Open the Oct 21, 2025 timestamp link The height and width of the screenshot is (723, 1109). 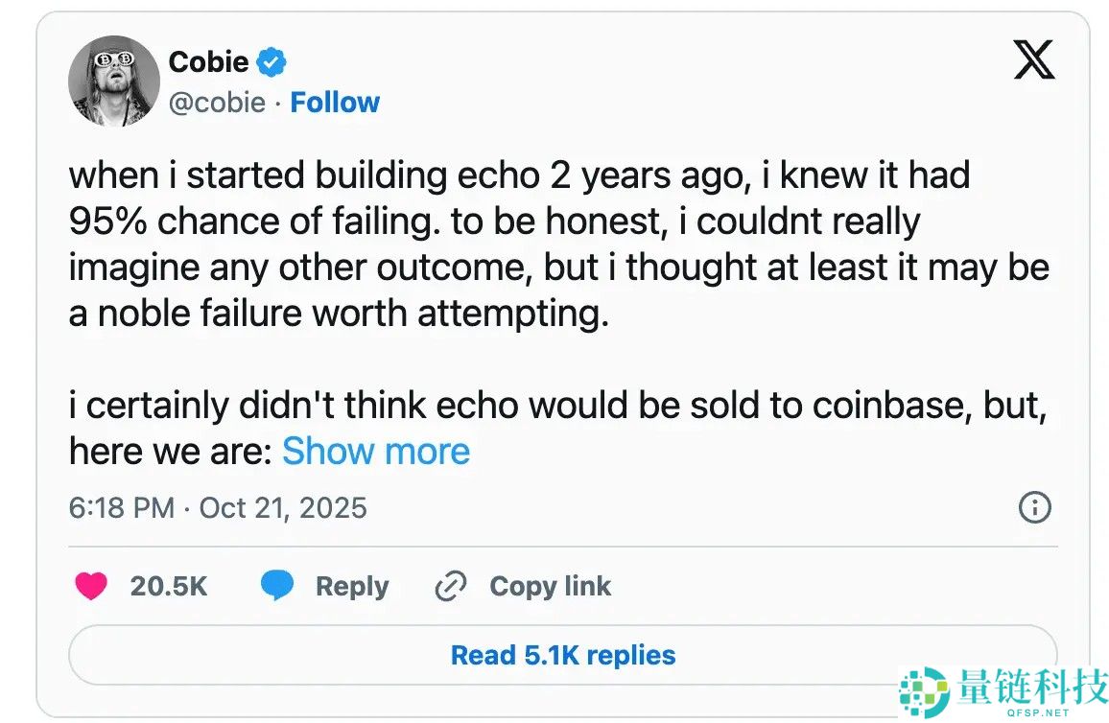218,507
